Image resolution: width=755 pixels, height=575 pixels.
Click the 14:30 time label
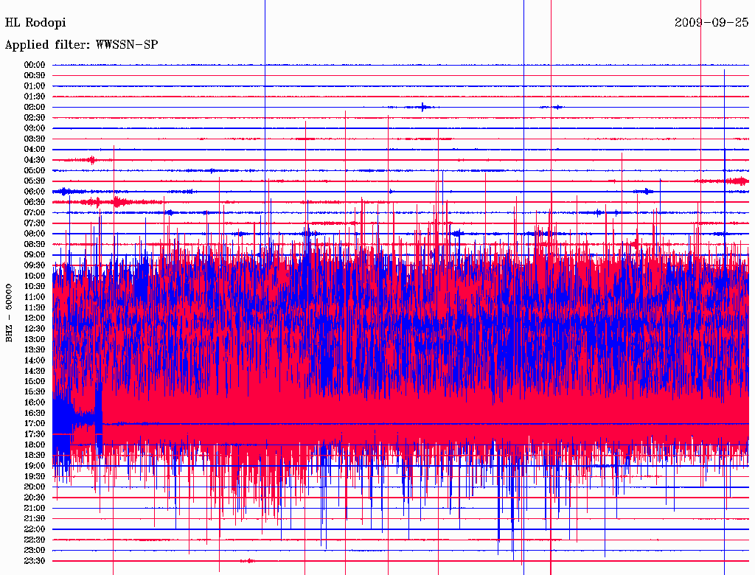click(34, 372)
